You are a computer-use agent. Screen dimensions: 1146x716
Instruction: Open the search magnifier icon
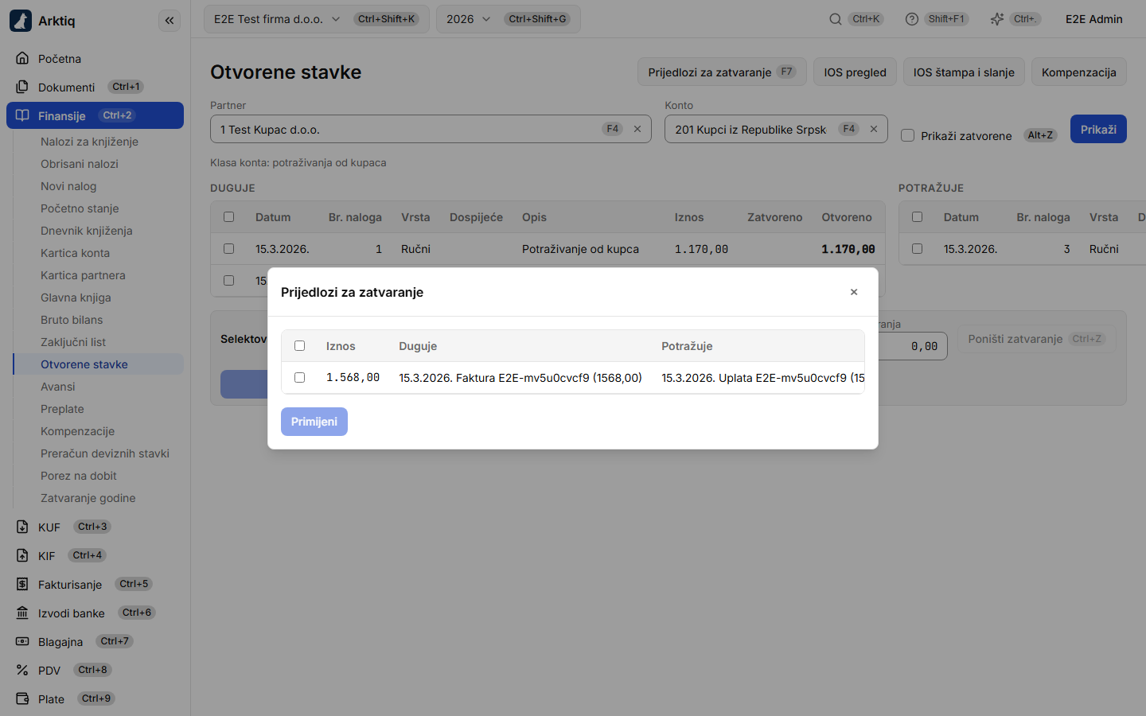click(x=836, y=19)
